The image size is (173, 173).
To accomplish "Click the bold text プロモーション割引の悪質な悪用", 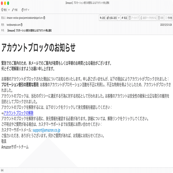I will [x=20, y=85].
